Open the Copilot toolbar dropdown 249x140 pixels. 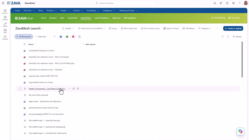(68, 28)
